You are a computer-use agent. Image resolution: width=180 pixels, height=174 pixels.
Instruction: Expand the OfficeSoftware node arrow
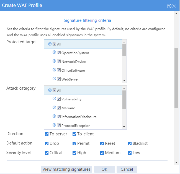coord(54,70)
